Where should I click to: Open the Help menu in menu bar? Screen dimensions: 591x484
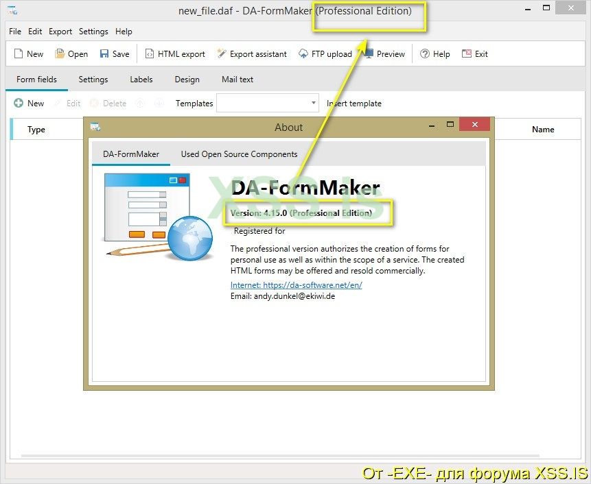(124, 32)
